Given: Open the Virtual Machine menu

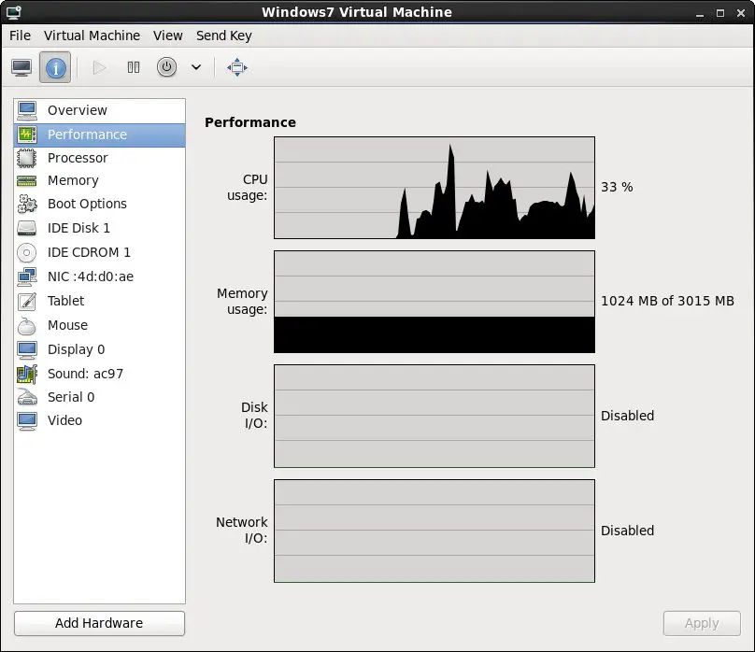Looking at the screenshot, I should click(92, 35).
